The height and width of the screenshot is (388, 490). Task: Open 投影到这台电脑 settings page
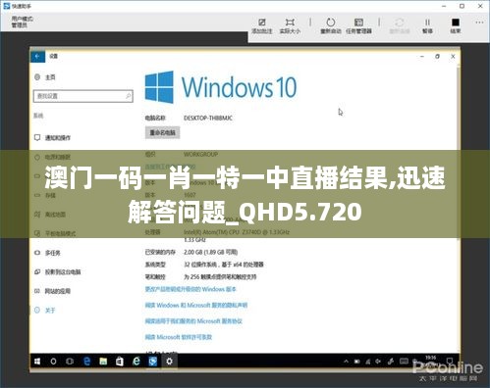click(58, 271)
